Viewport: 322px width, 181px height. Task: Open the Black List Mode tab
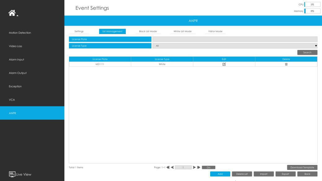[x=148, y=31]
